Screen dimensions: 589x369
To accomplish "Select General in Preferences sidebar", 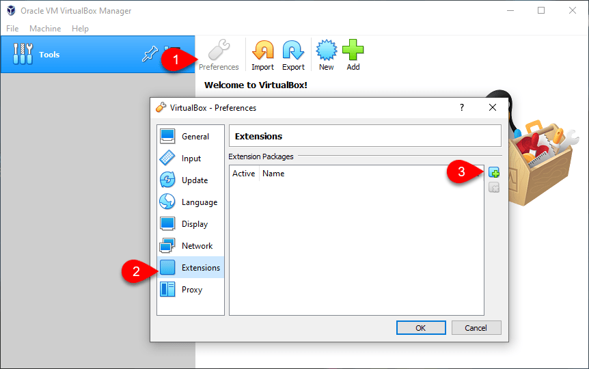I will (x=191, y=137).
